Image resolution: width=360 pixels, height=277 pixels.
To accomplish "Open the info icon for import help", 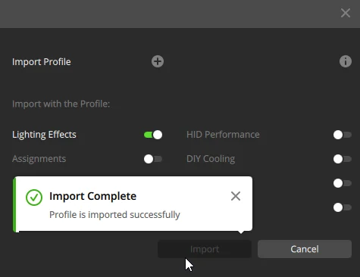I will (346, 61).
